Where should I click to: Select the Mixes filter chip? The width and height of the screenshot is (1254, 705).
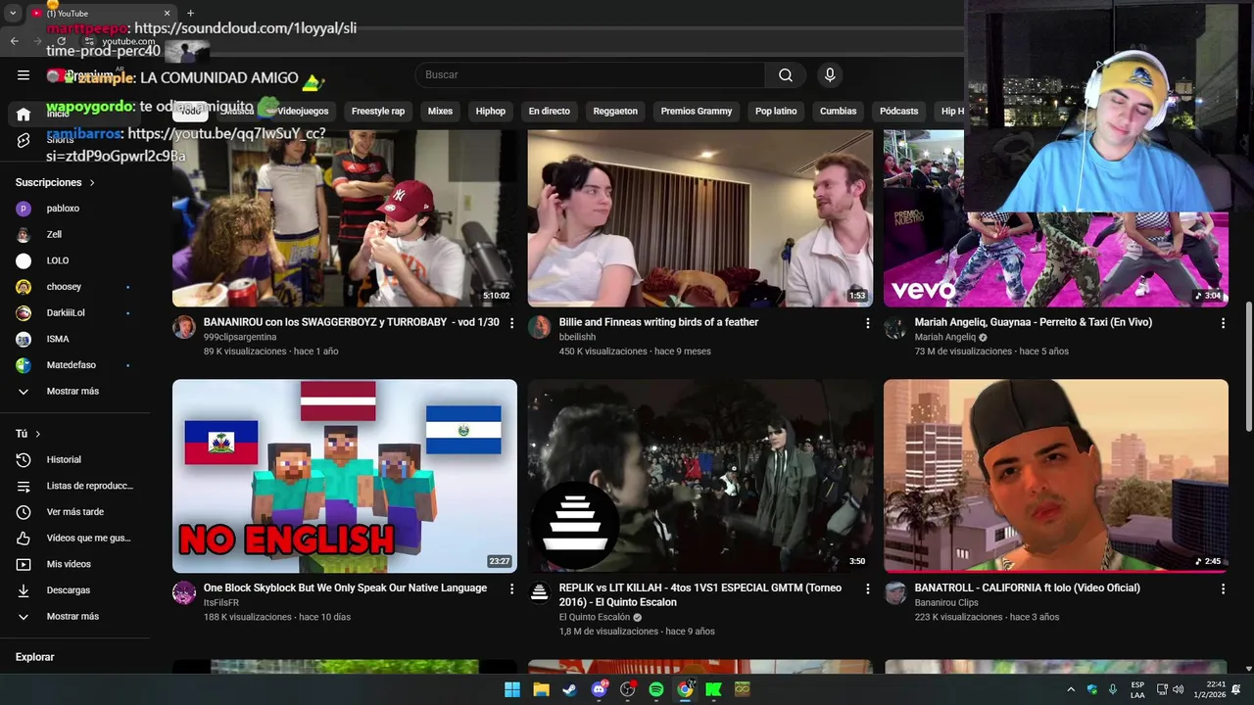pyautogui.click(x=440, y=112)
